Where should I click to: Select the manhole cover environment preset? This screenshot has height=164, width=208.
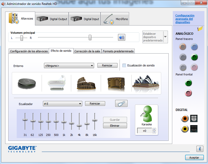click(x=27, y=83)
